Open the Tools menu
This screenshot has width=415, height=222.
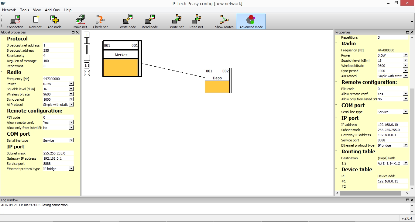25,10
